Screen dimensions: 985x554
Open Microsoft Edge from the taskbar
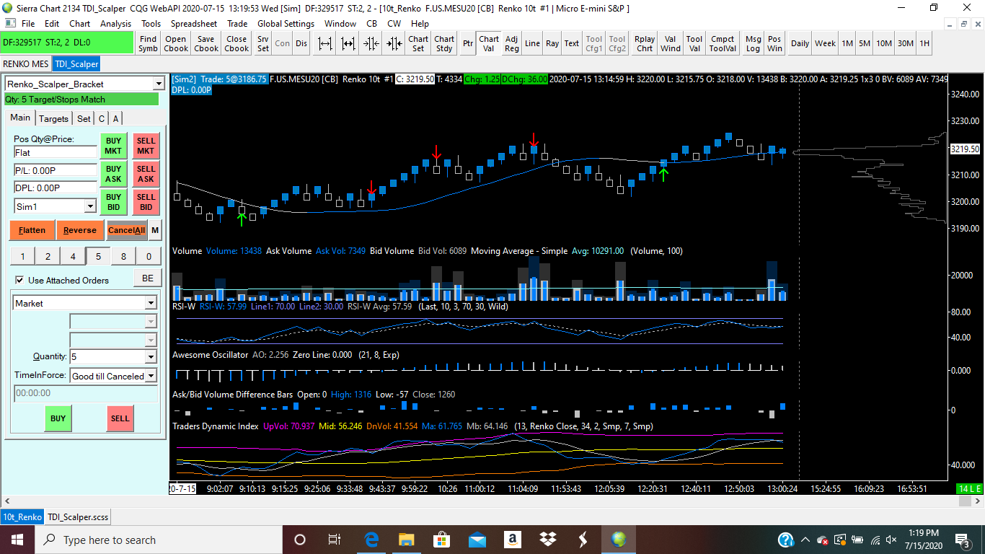coord(372,540)
